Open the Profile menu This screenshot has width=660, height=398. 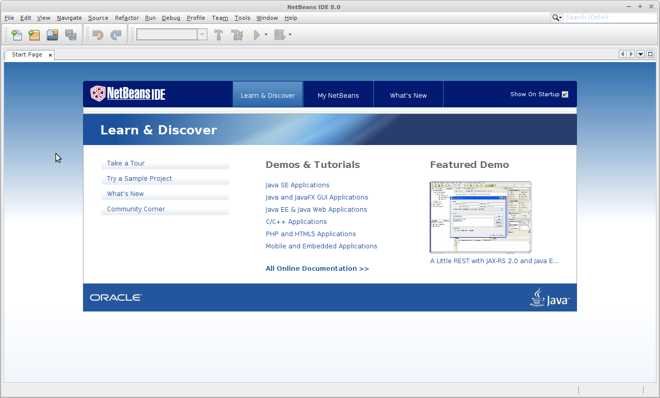196,18
